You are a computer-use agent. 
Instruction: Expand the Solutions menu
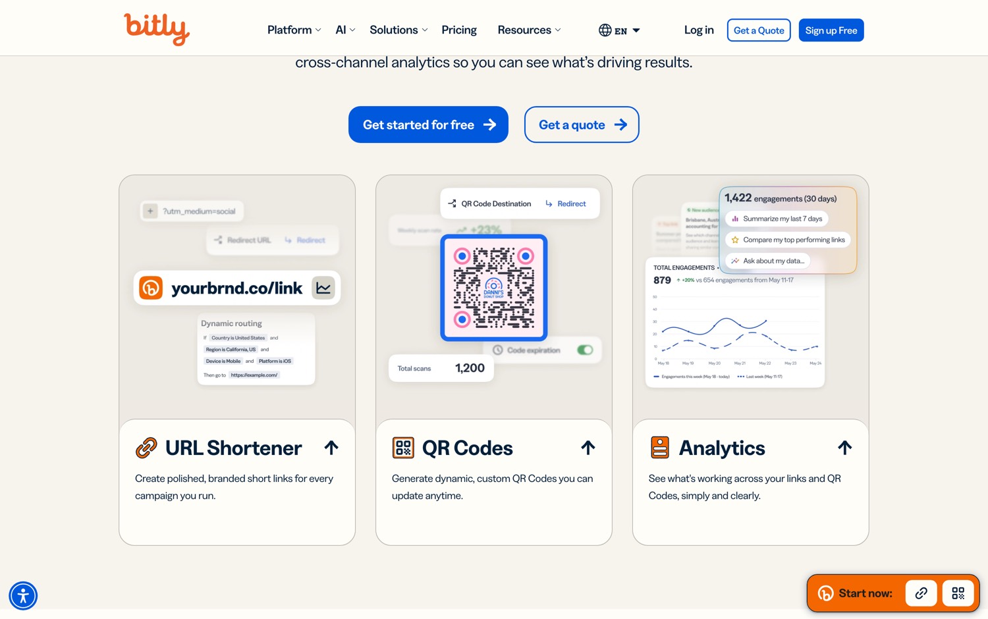point(398,30)
